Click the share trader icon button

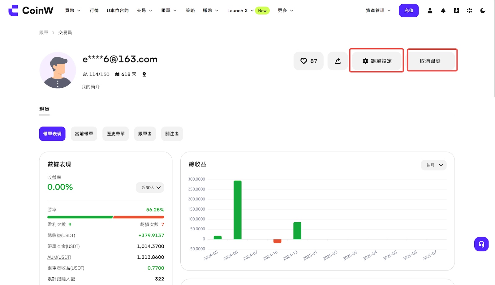tap(338, 61)
